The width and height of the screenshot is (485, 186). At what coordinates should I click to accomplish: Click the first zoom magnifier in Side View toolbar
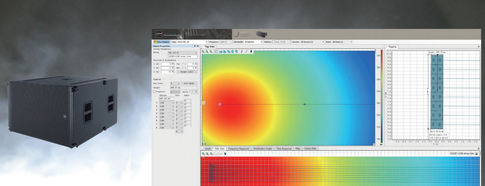tap(203, 154)
